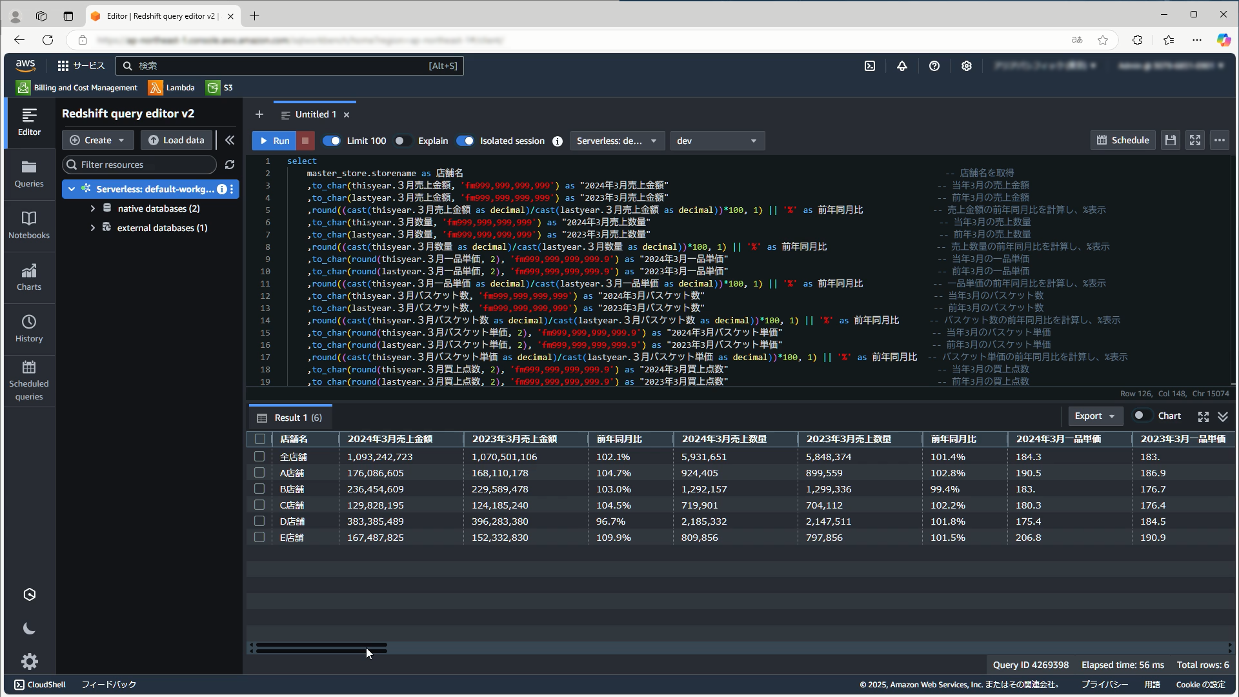
Task: Open CloudShell from footer
Action: click(x=40, y=684)
